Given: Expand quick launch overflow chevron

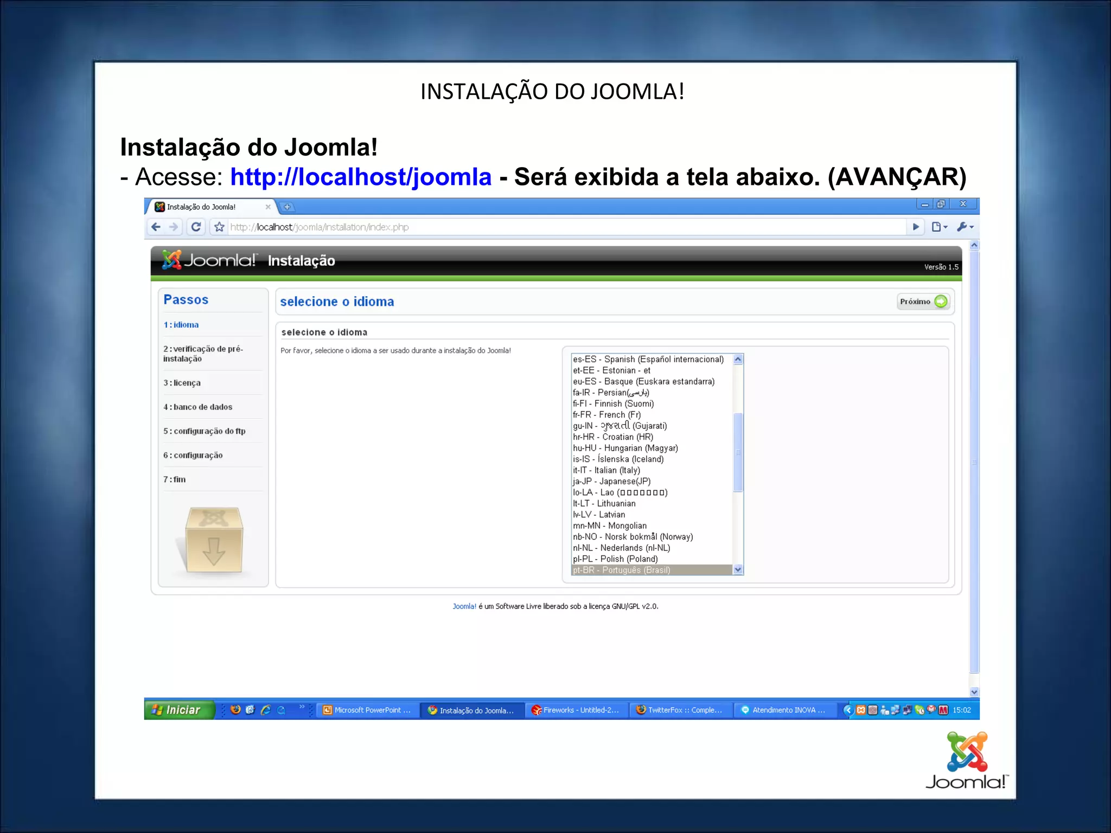Looking at the screenshot, I should [302, 707].
